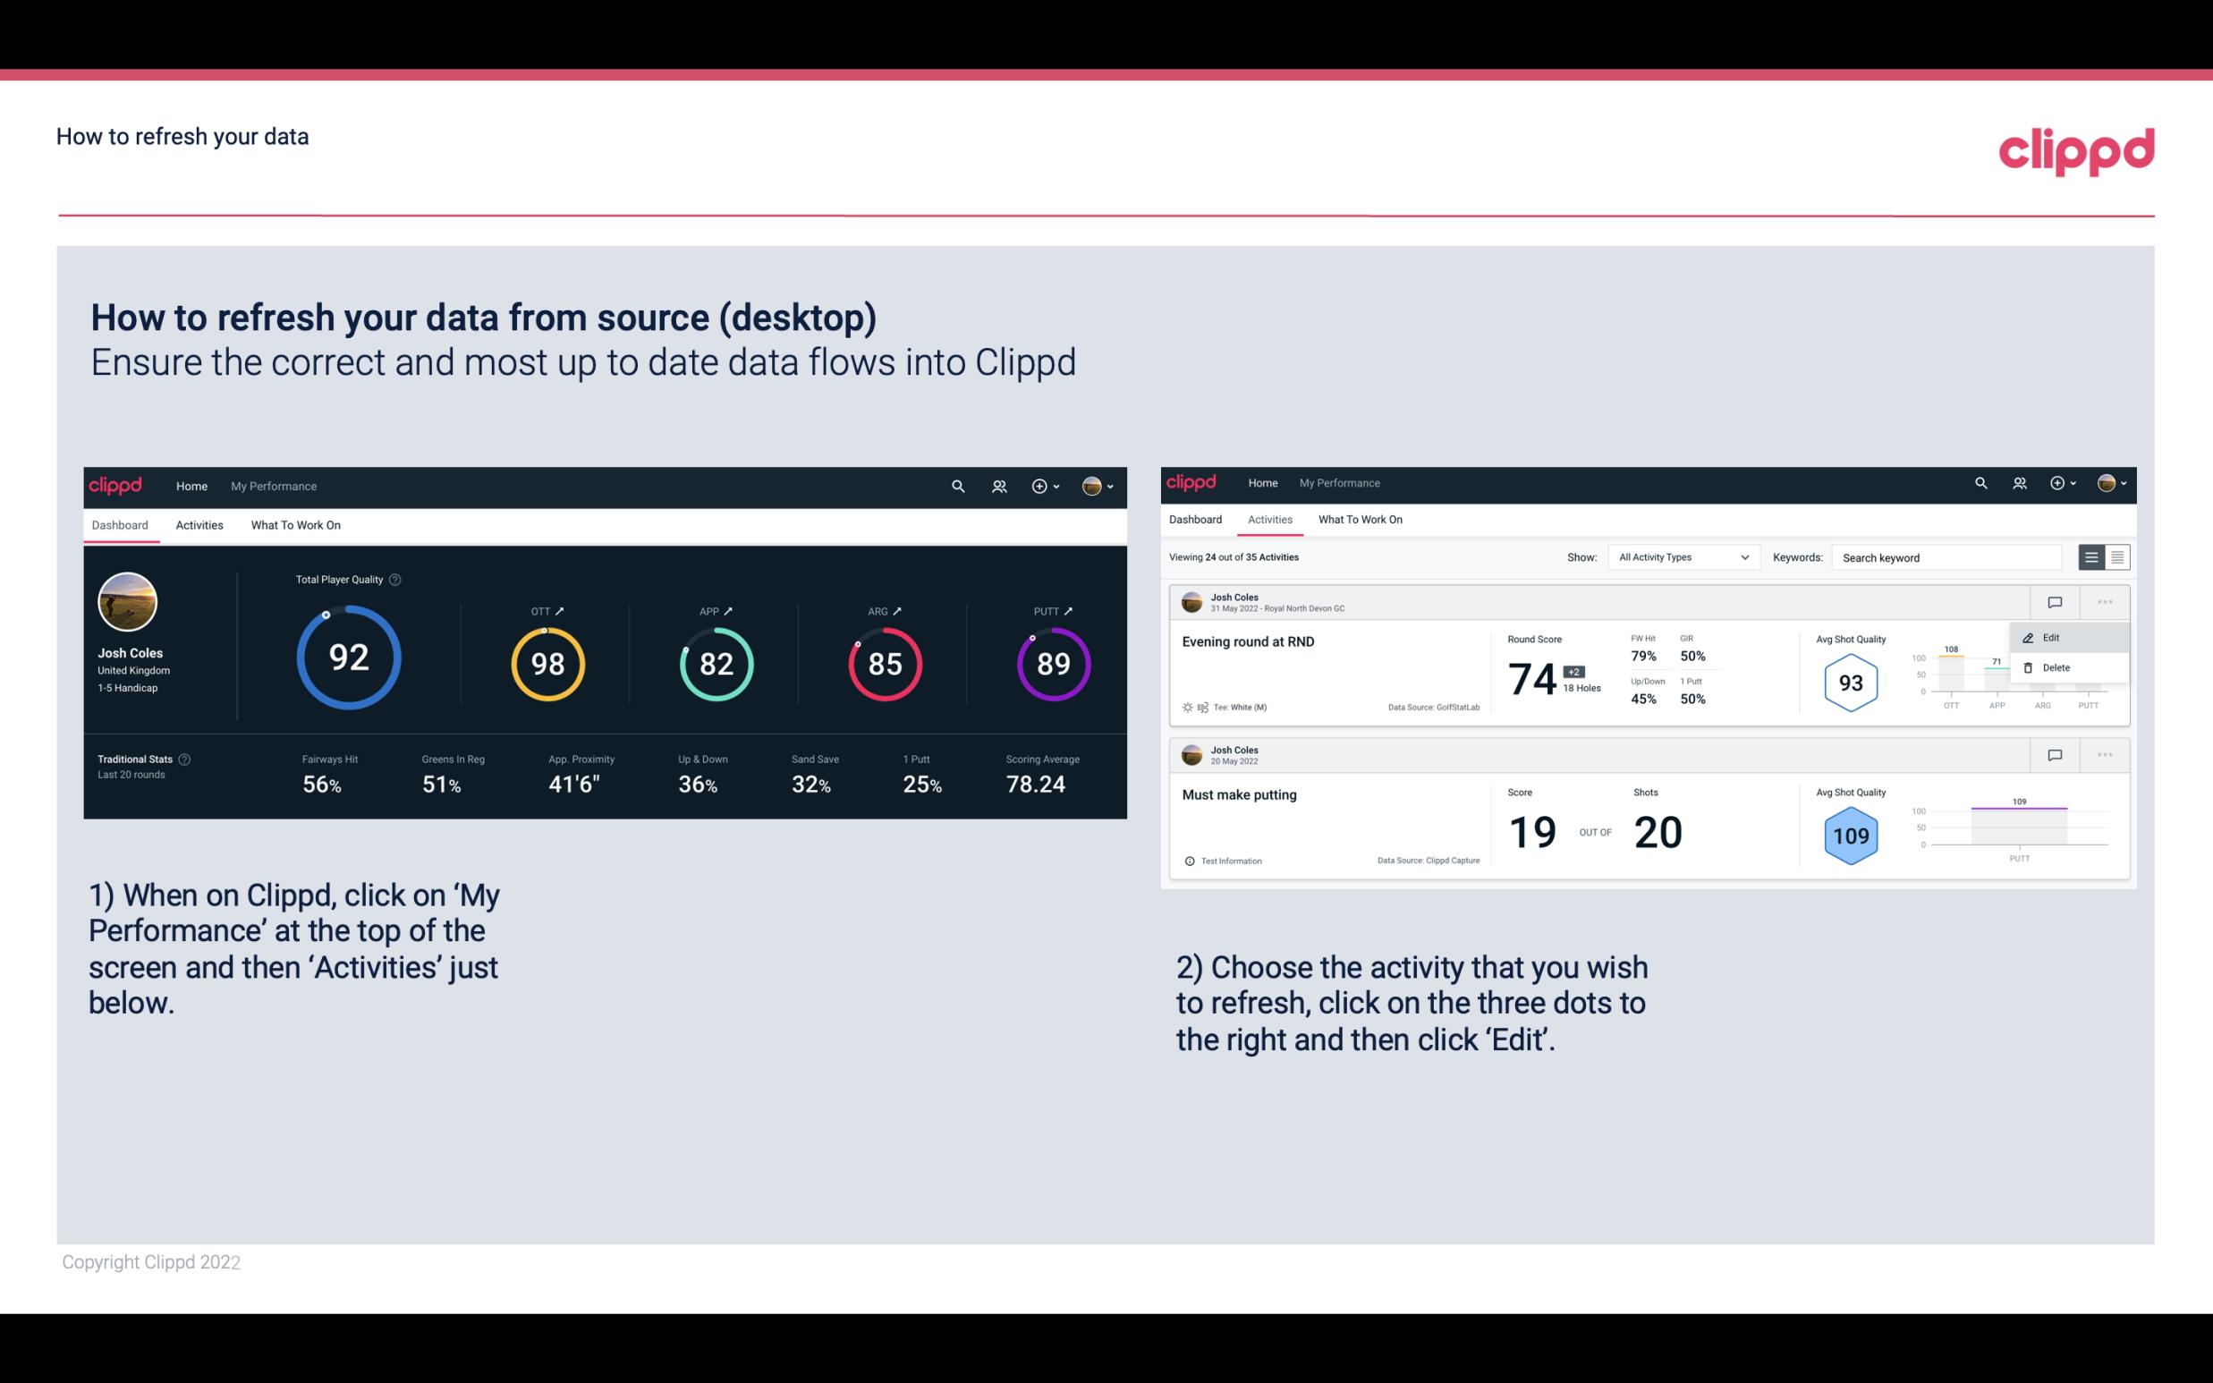
Task: Click Delete option in three-dot dropdown menu
Action: pyautogui.click(x=2056, y=667)
